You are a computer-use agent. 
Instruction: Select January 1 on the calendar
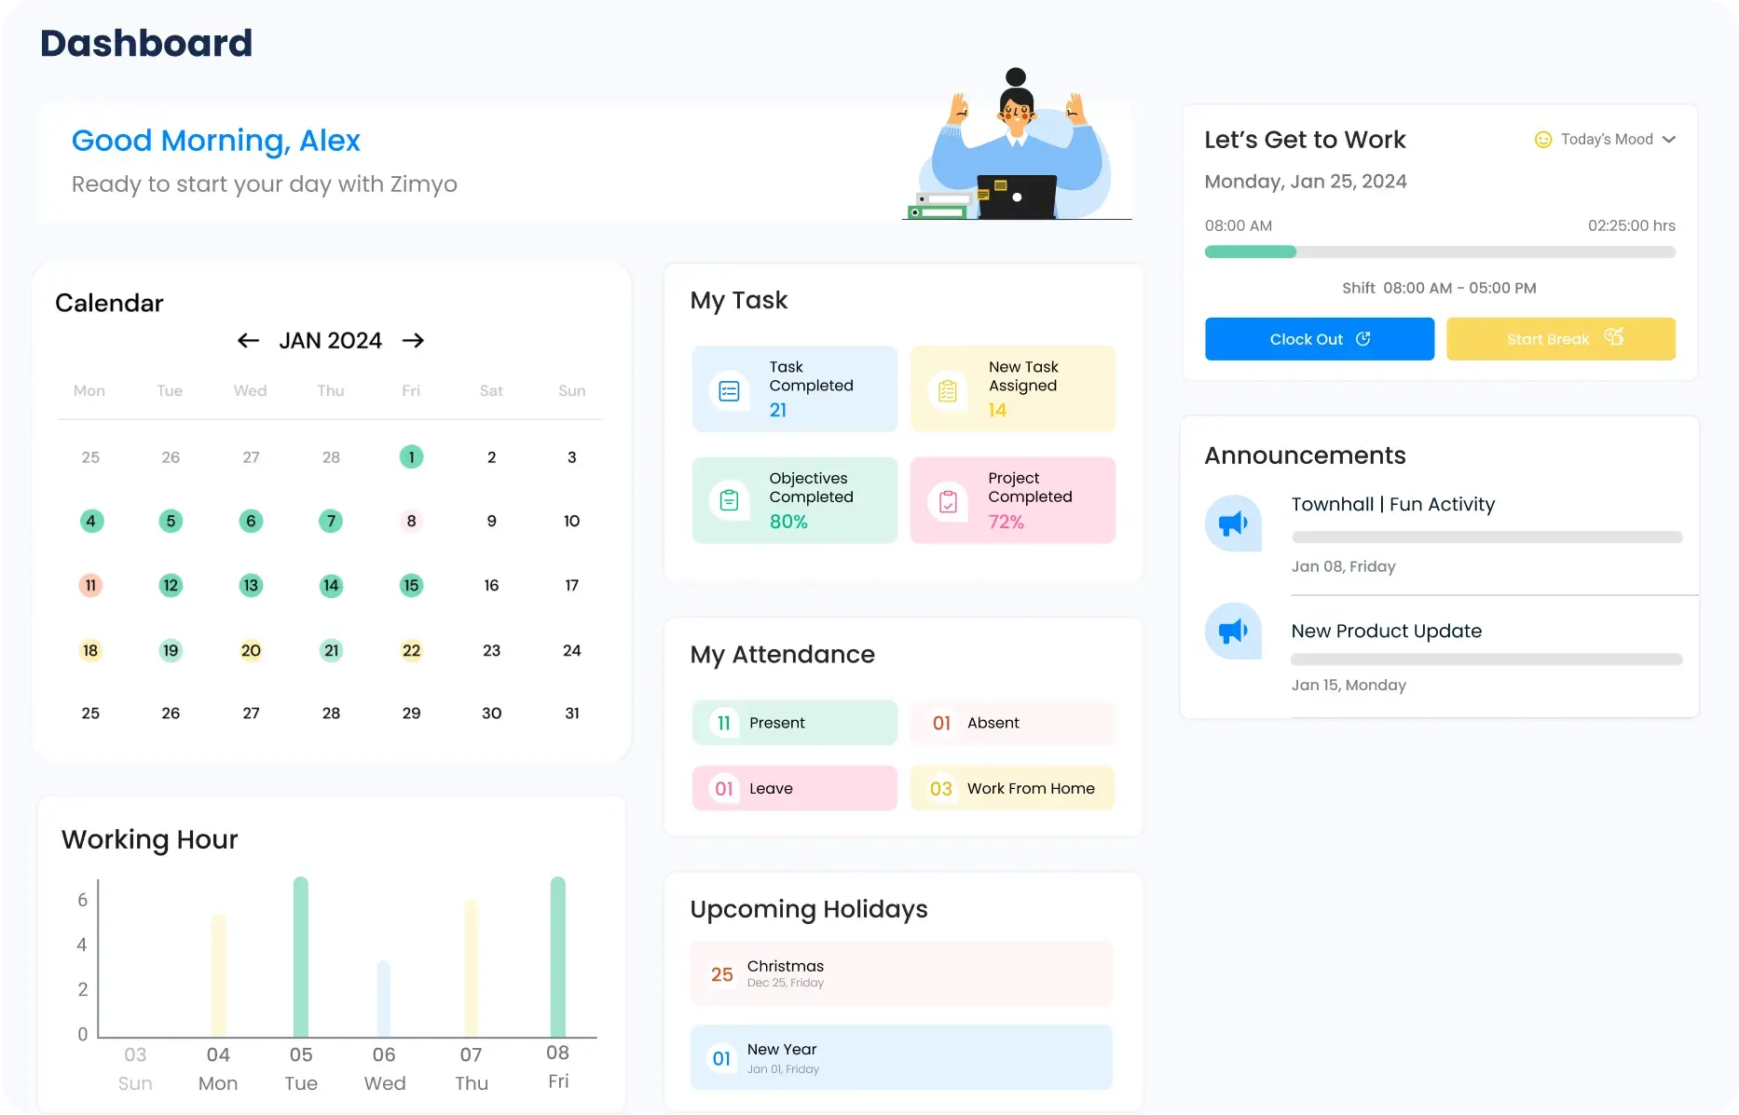(411, 457)
